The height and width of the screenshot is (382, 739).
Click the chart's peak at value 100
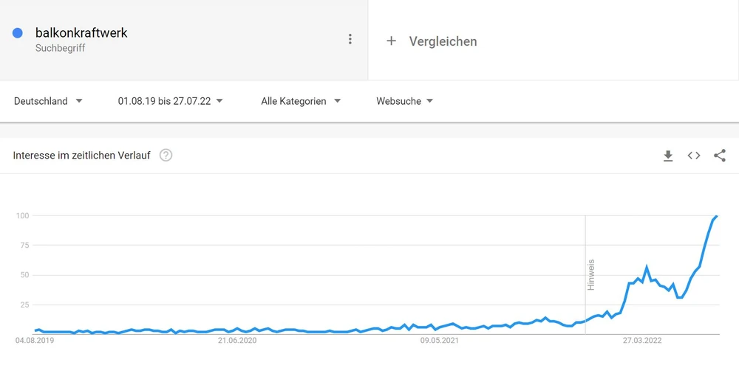(716, 216)
